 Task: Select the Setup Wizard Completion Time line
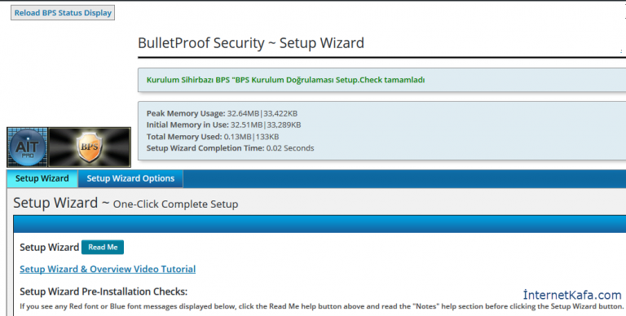(x=231, y=148)
